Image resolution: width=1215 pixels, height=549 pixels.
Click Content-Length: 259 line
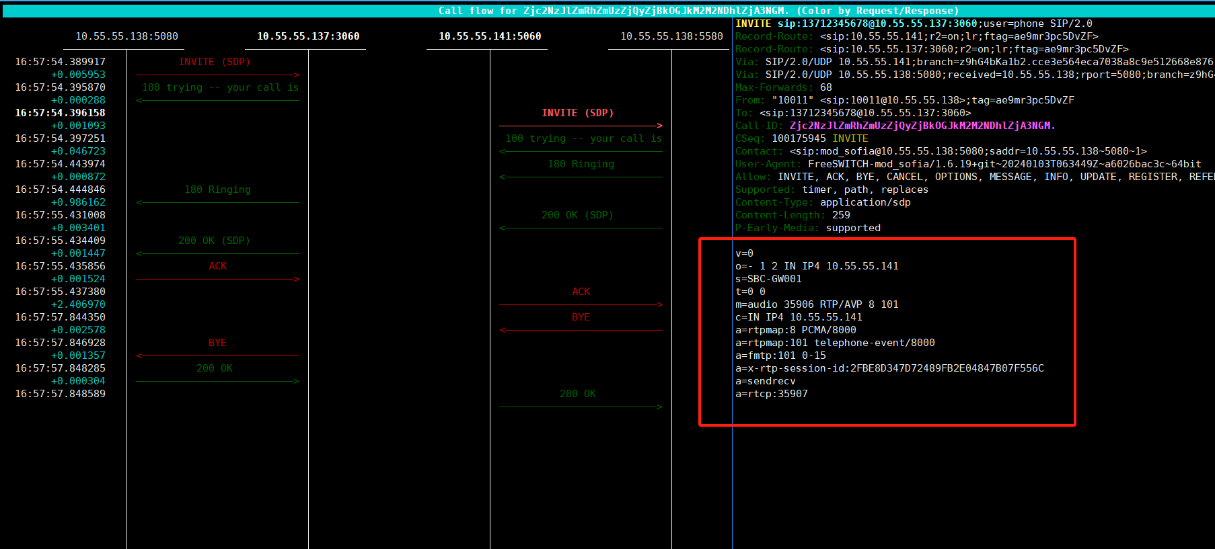(x=793, y=215)
